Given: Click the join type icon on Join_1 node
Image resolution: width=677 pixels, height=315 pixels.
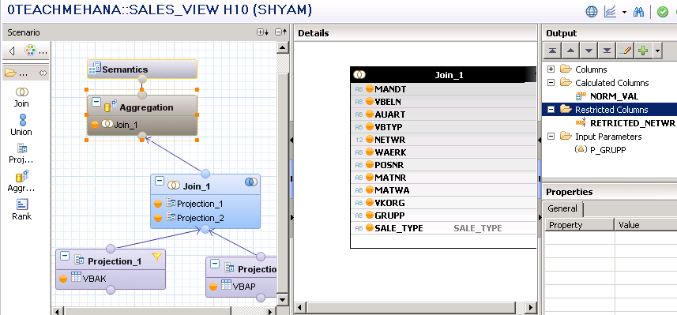Looking at the screenshot, I should 251,182.
